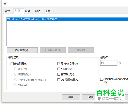Image resolution: width=128 pixels, height=104 pixels.
Task: Enable the 安全引导(F) checkbox
Action: [x=12, y=64]
